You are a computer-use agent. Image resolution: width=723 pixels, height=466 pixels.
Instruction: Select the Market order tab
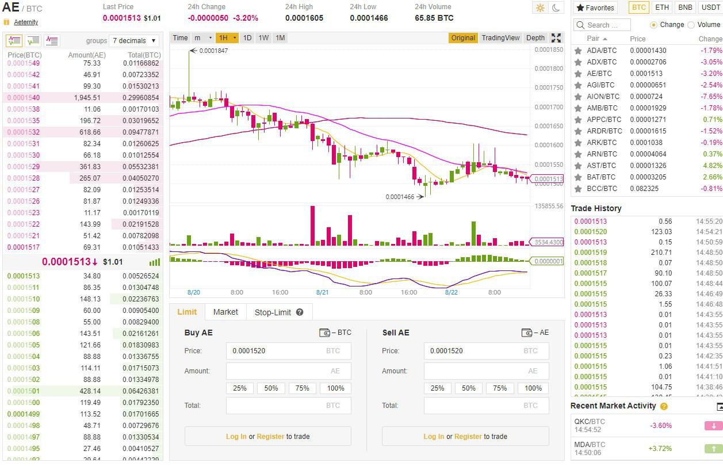click(x=225, y=312)
